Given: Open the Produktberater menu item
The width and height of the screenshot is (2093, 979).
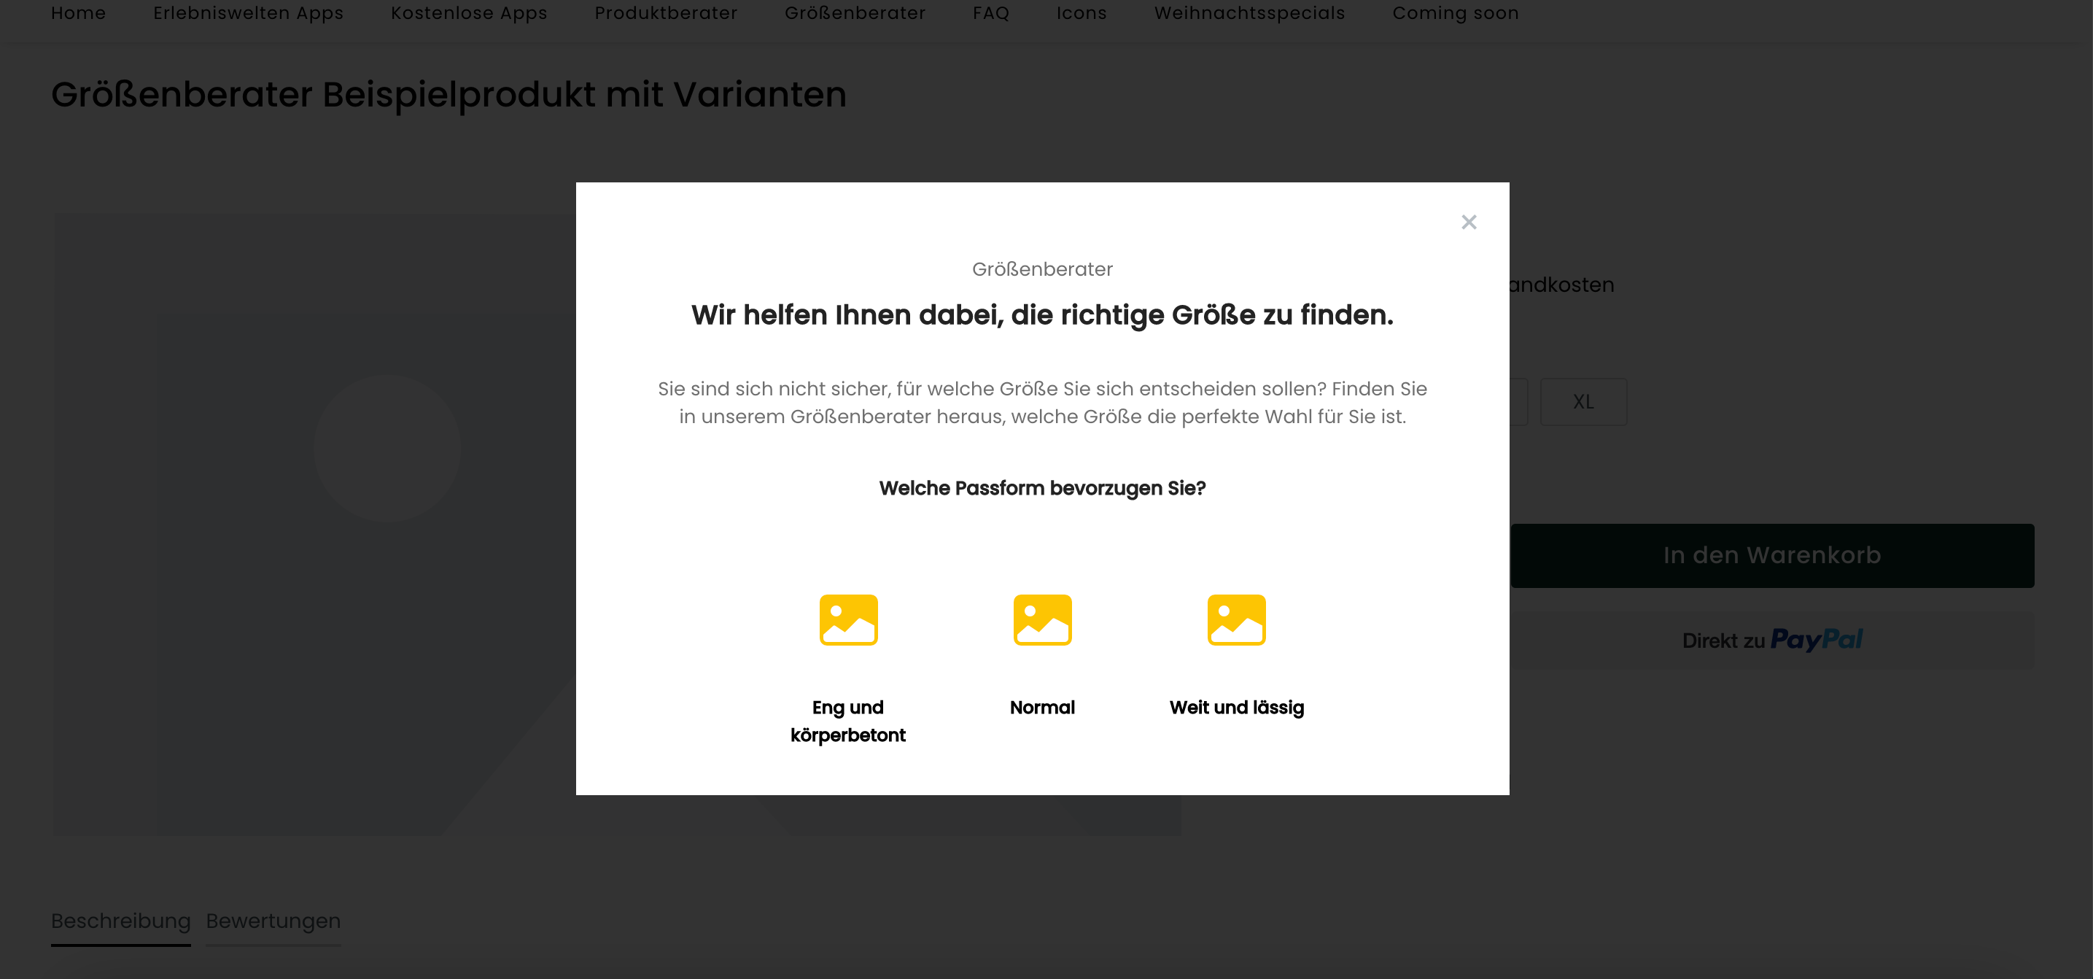Looking at the screenshot, I should pyautogui.click(x=667, y=13).
